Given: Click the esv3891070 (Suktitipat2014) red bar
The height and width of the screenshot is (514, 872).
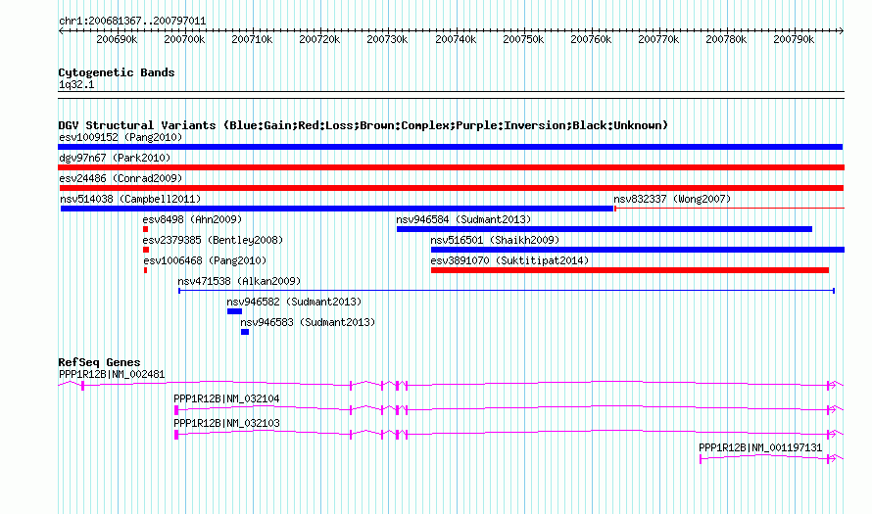Looking at the screenshot, I should pos(630,270).
